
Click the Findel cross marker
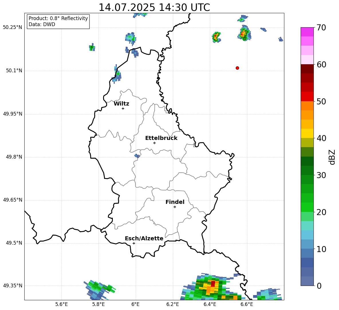coord(175,207)
